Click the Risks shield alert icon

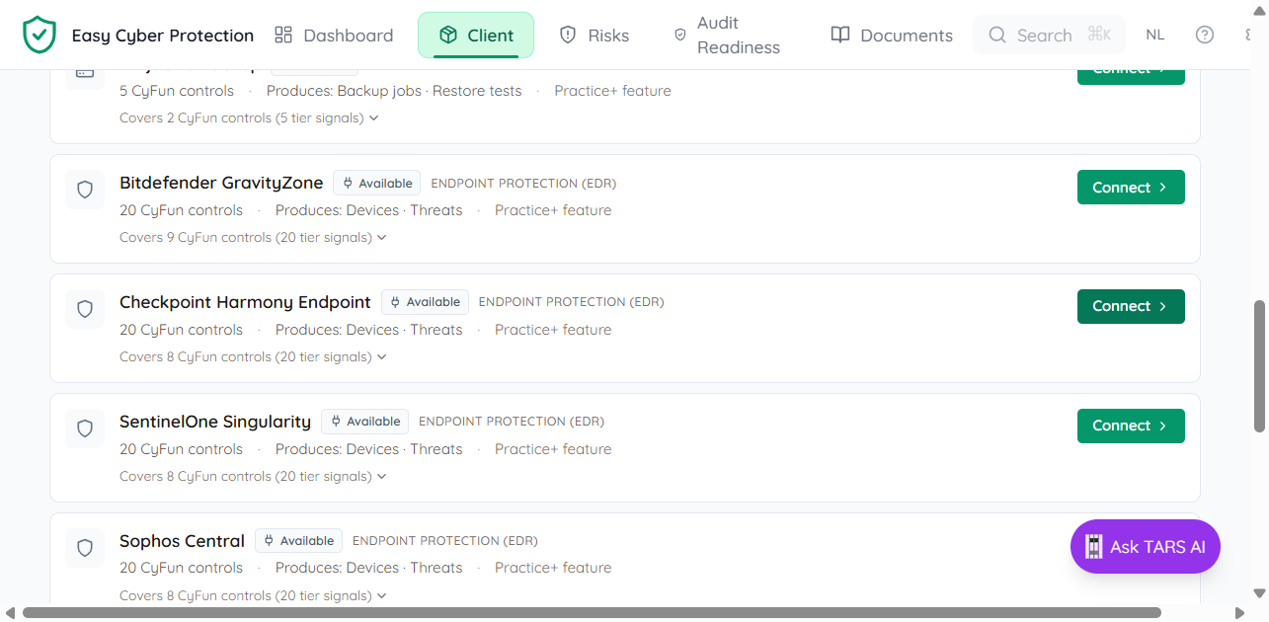[568, 36]
